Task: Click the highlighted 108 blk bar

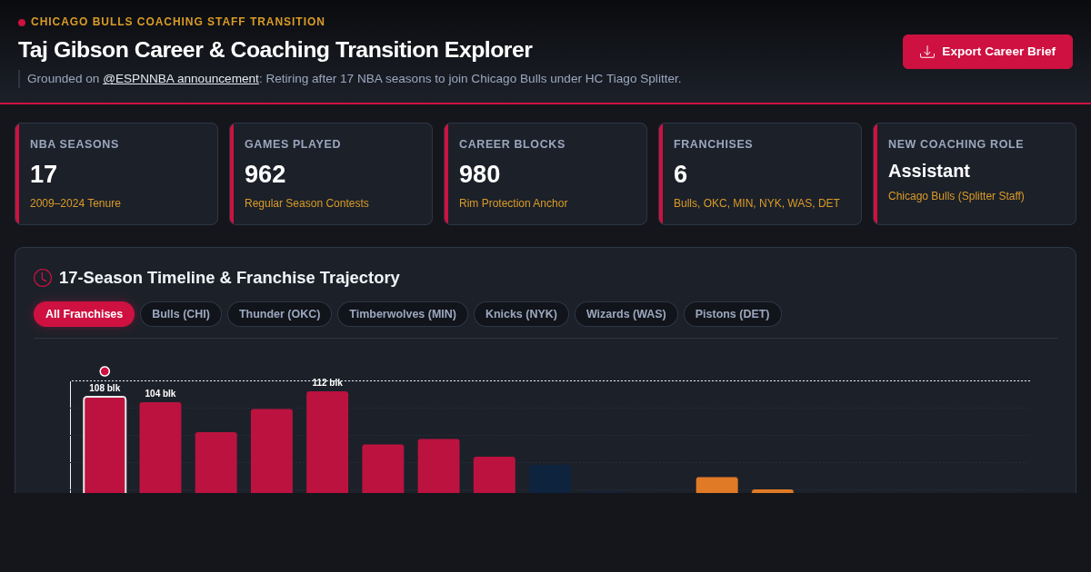Action: pyautogui.click(x=105, y=445)
